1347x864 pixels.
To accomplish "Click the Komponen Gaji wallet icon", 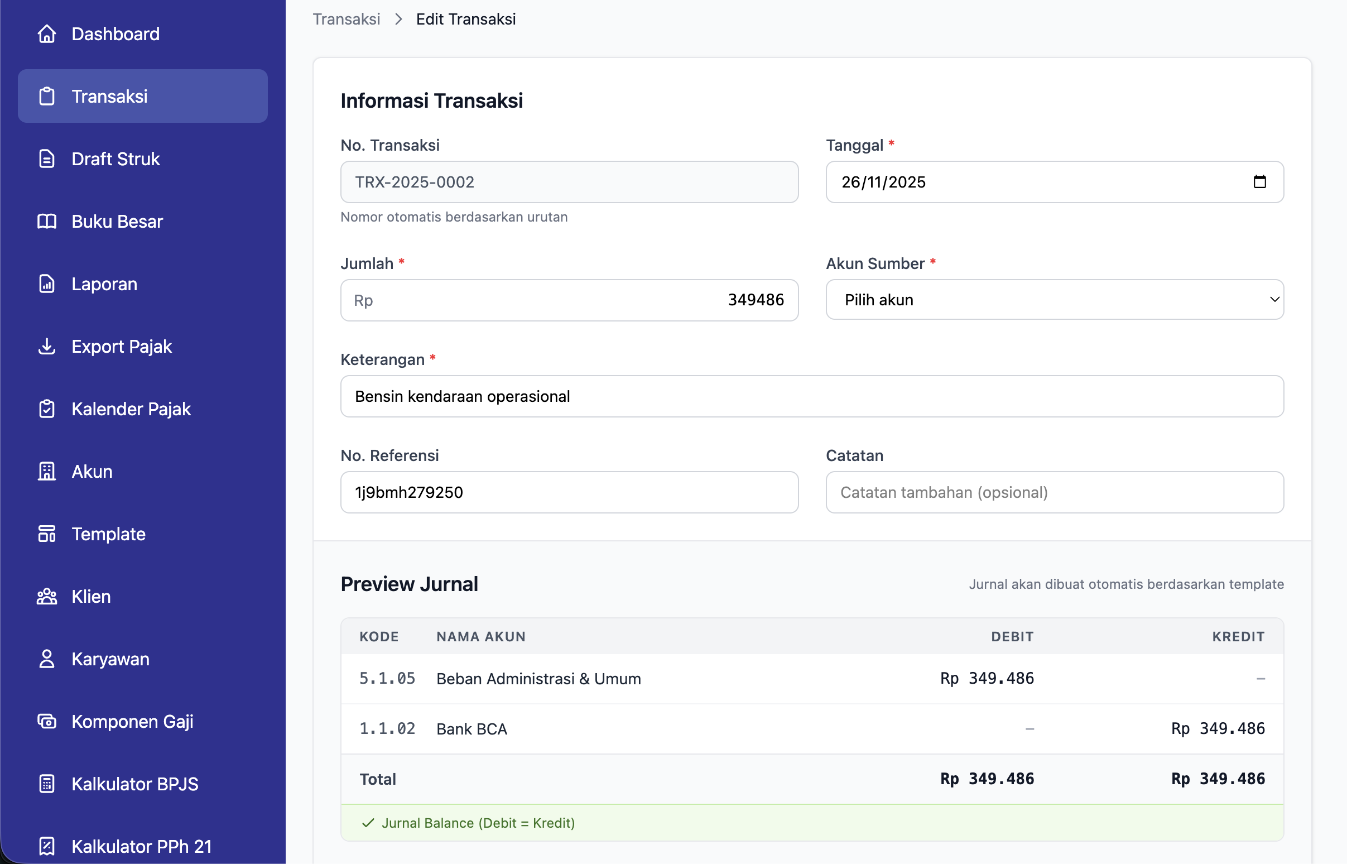I will (x=46, y=722).
